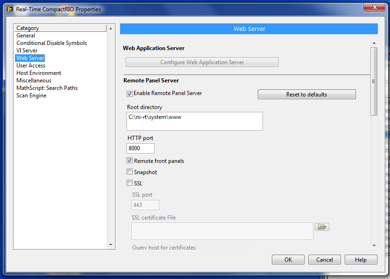The image size is (390, 279).
Task: Click the LabVIEW icon in title bar
Action: (10, 9)
